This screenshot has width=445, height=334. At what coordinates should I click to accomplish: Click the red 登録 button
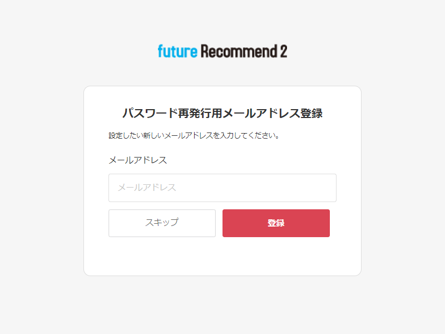point(276,223)
